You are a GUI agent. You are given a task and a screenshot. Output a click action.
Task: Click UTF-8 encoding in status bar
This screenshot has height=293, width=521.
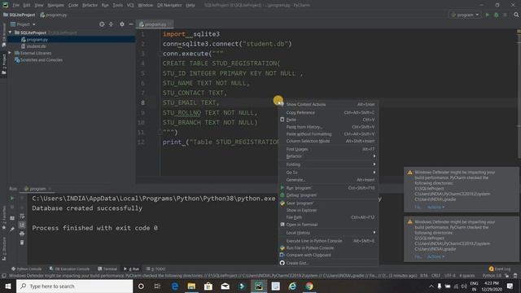pyautogui.click(x=449, y=276)
